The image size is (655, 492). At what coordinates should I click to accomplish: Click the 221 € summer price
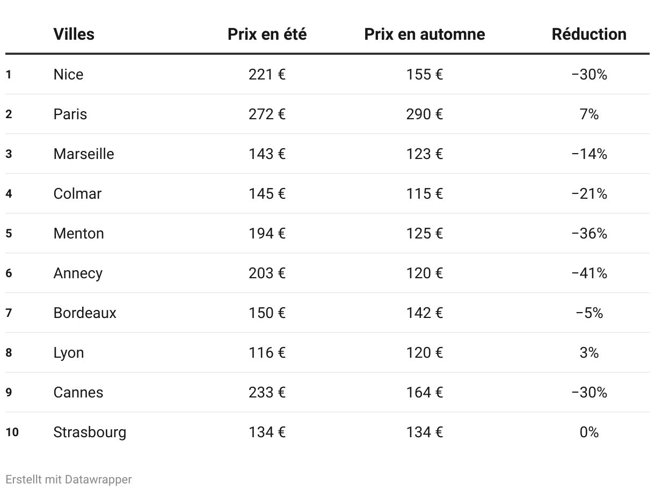click(x=267, y=74)
